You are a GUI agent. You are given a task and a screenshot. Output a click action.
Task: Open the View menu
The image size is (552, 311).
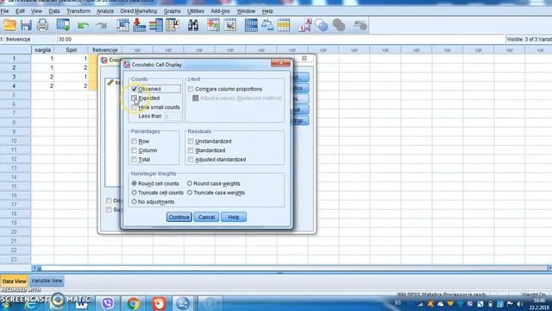36,11
